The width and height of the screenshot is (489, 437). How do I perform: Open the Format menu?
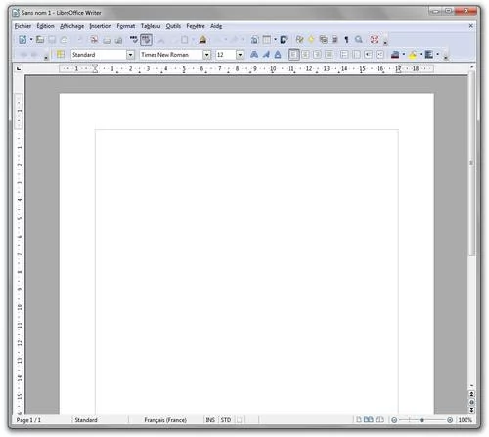[x=126, y=26]
